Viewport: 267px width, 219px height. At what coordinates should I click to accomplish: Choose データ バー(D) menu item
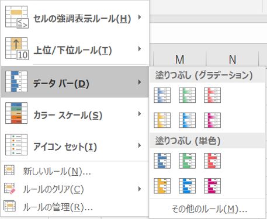pyautogui.click(x=75, y=82)
